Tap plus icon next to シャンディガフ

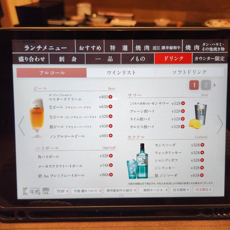coord(202,160)
